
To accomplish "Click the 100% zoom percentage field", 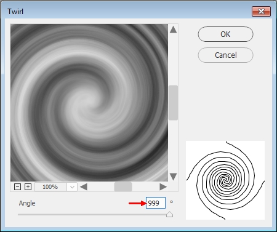I will tap(50, 187).
